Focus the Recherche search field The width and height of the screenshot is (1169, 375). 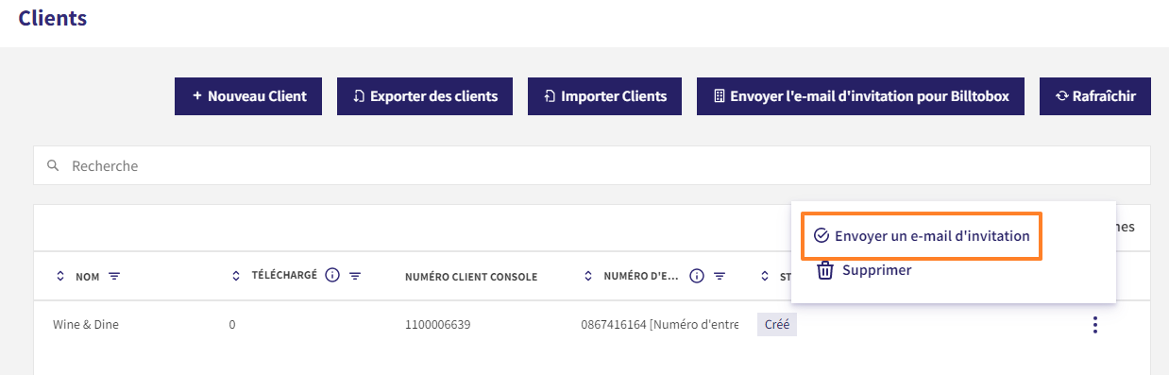pos(592,165)
